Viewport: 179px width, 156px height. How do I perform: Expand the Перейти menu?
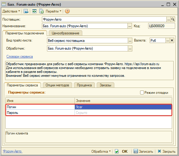click(x=53, y=11)
